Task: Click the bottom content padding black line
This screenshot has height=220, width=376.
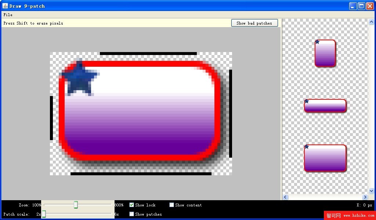Action: [x=141, y=174]
